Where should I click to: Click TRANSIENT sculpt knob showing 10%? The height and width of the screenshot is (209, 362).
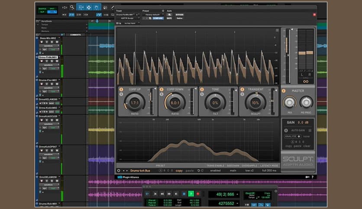coord(255,102)
